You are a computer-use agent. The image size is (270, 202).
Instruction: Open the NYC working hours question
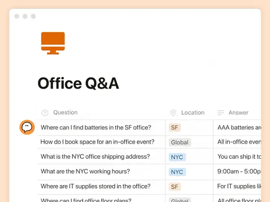[x=85, y=171]
